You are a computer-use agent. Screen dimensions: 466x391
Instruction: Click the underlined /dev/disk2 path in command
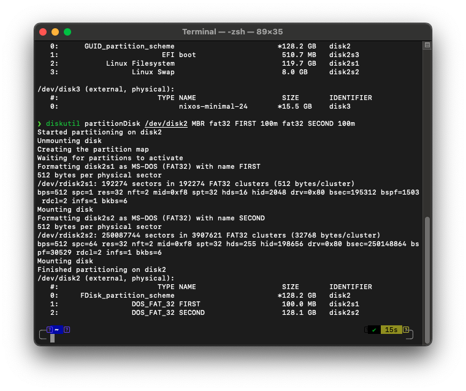[166, 123]
